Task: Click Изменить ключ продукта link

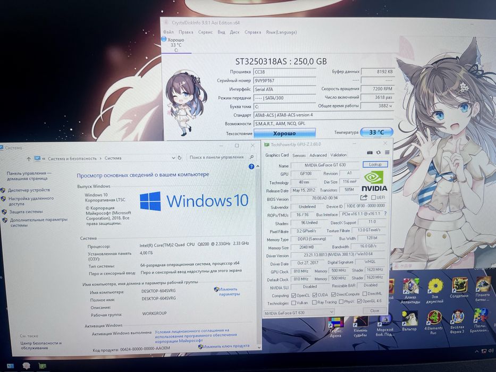Action: [x=226, y=346]
